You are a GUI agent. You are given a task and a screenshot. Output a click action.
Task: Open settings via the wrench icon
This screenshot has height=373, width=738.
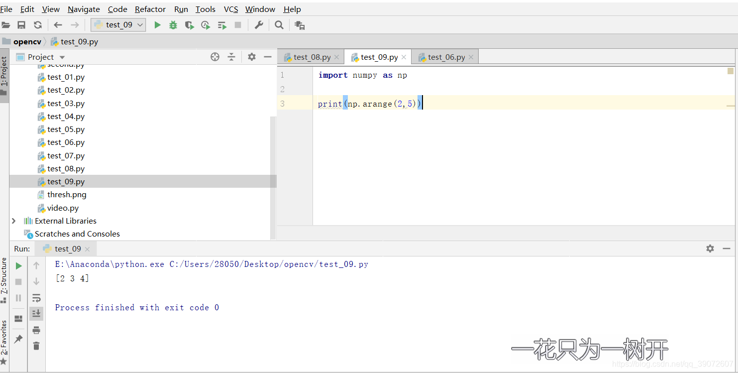259,25
